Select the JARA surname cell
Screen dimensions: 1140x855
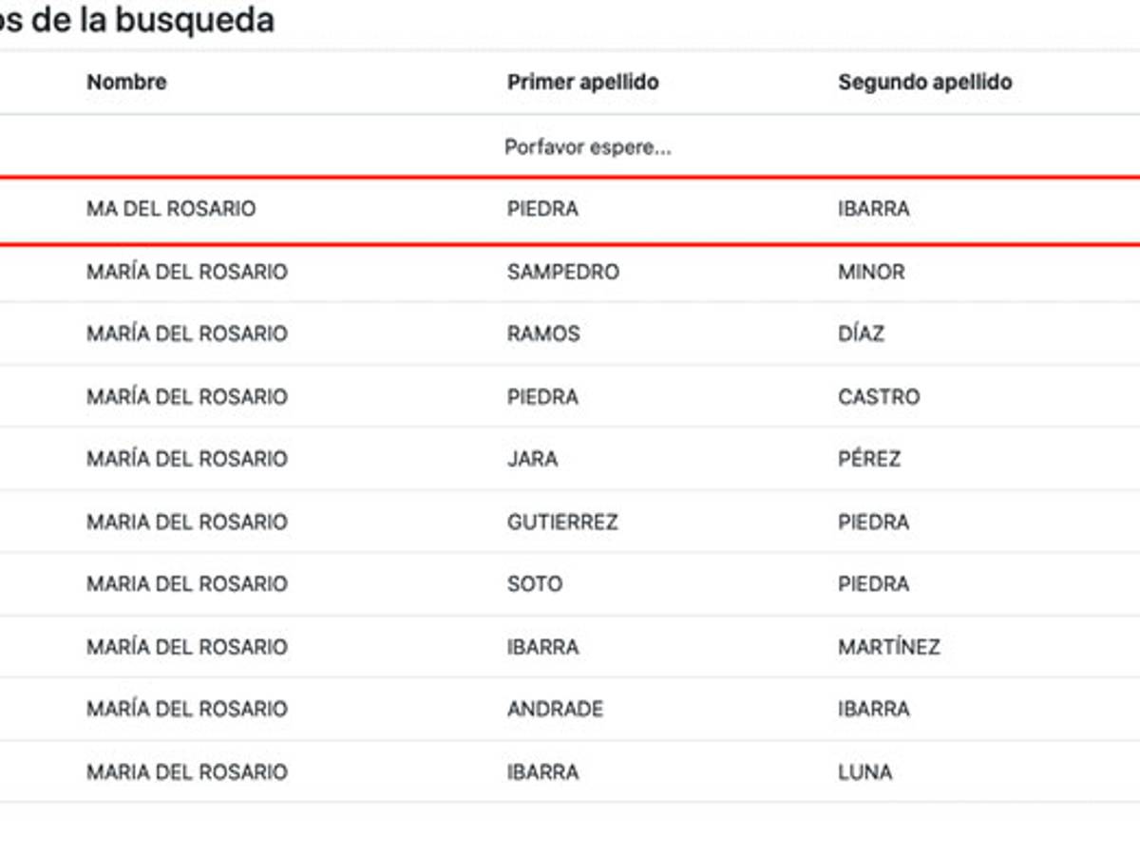[x=532, y=459]
